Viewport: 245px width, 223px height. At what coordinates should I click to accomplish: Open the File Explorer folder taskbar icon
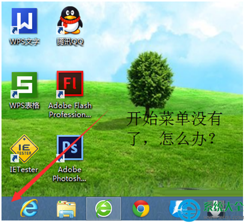pos(66,209)
